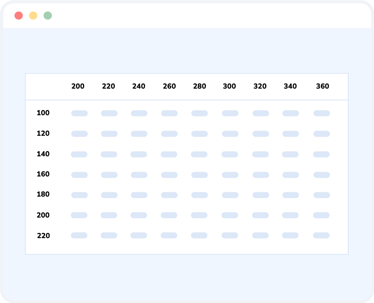The height and width of the screenshot is (303, 374).
Task: Select the column header 300
Action: coord(229,86)
